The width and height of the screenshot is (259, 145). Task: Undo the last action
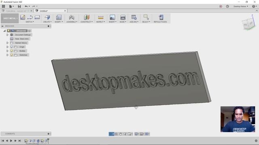point(26,6)
